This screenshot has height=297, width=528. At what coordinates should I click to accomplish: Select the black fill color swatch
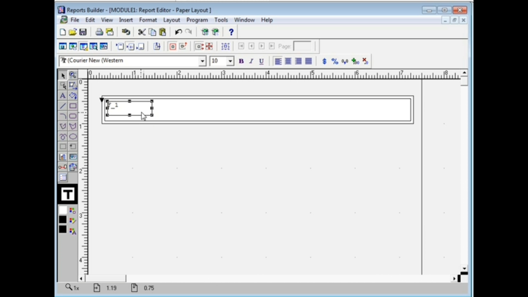(x=63, y=219)
